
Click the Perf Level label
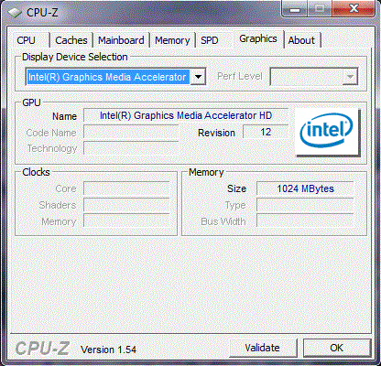[240, 76]
